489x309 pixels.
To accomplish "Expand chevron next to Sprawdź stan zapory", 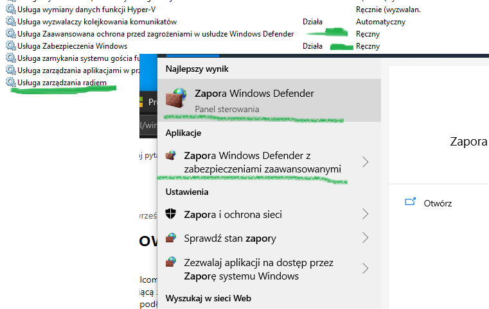I will [x=366, y=238].
